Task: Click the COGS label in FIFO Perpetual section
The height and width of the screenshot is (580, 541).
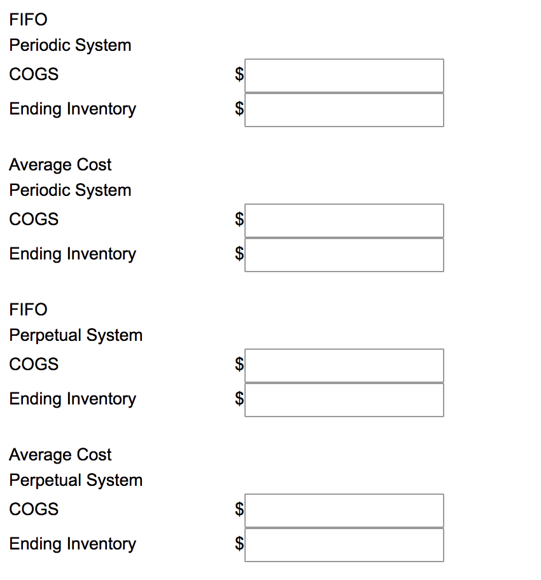Action: click(x=33, y=364)
